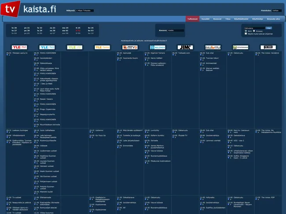
Task: Click the asiakaspalvelu@tvkaista.fi email link
Action: pos(155,41)
